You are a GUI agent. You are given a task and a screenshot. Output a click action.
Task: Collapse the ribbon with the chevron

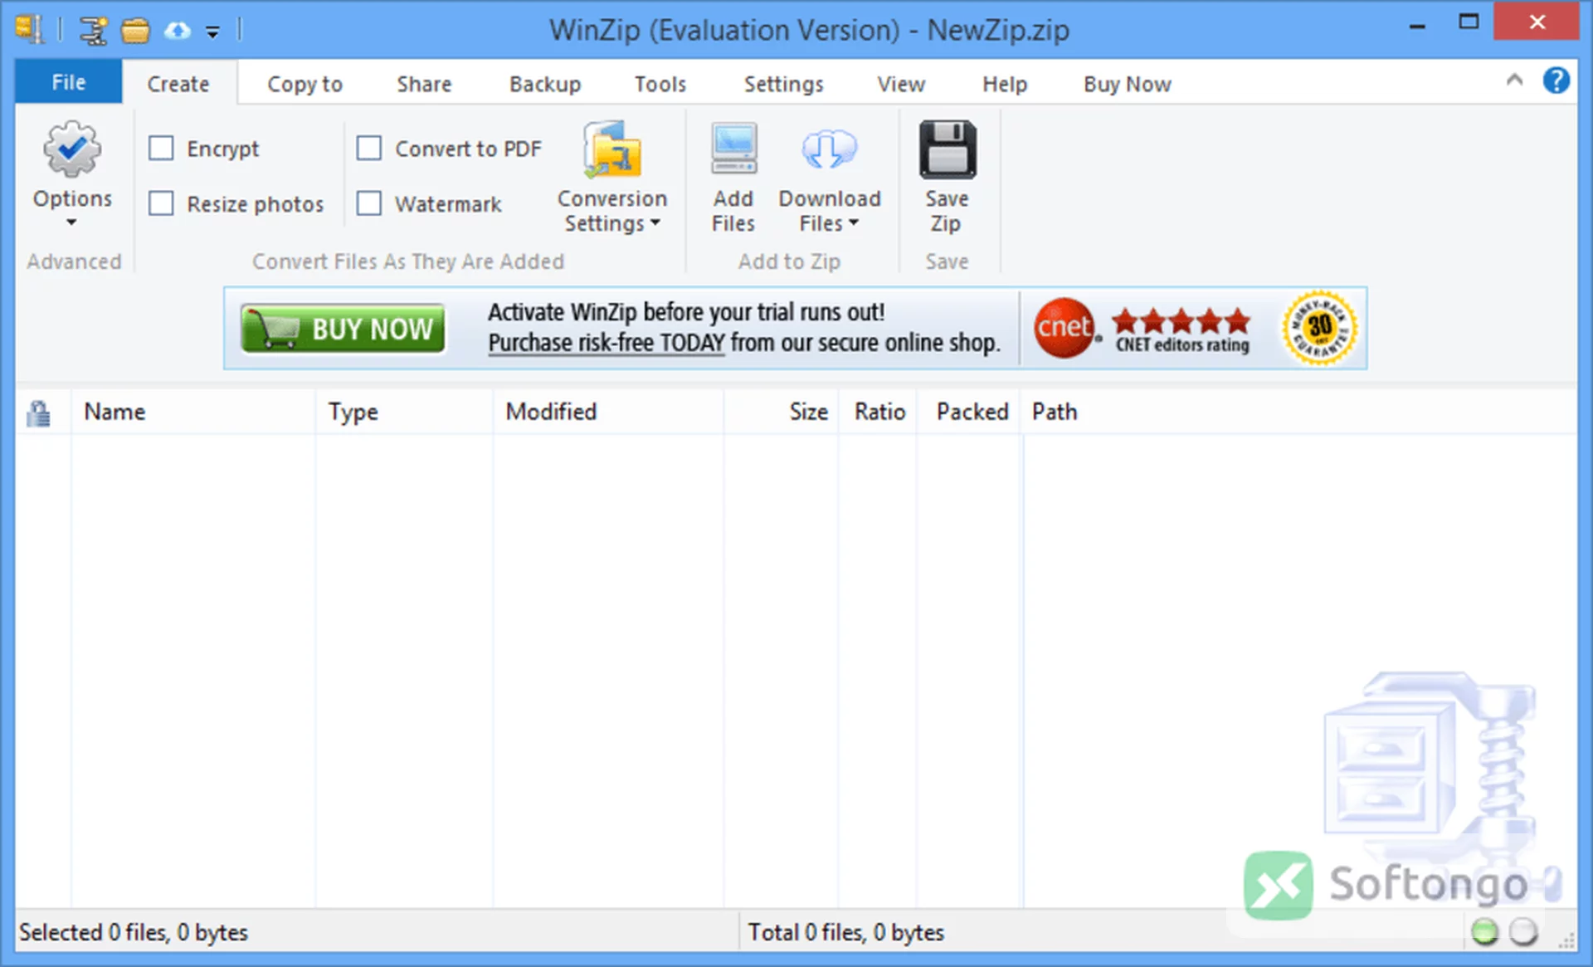pos(1514,80)
